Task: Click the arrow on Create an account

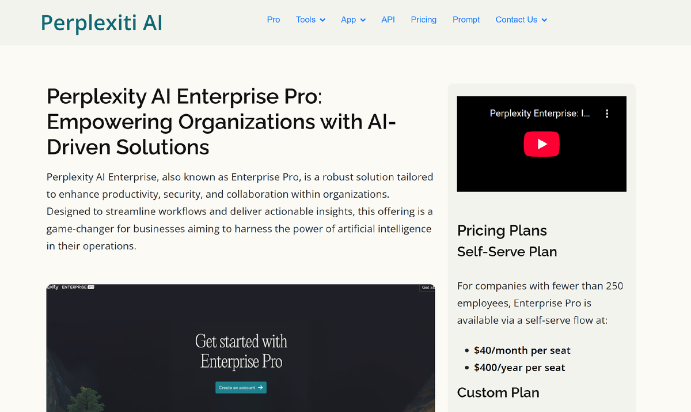Action: point(261,388)
